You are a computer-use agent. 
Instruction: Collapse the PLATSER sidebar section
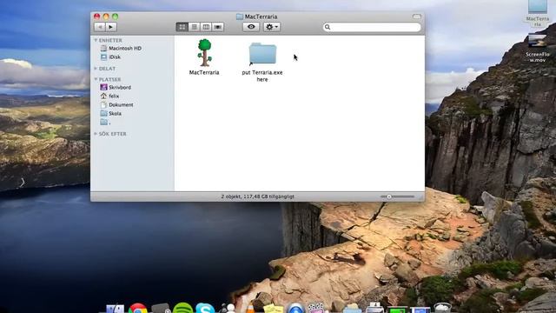[96, 79]
